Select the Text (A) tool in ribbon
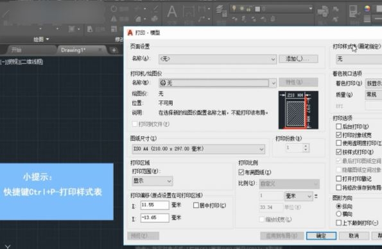Screen dimensions: 382x249 click(172, 12)
